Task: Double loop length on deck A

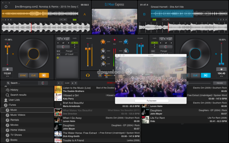Action: click(68, 43)
